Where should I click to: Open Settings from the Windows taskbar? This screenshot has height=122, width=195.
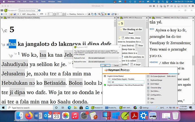[x=144, y=108]
